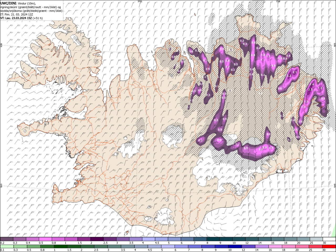Click the dark purple 2 snow legend swatch

pyautogui.click(x=97, y=239)
